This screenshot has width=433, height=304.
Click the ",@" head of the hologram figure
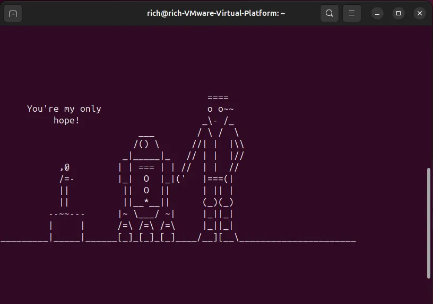coord(64,167)
